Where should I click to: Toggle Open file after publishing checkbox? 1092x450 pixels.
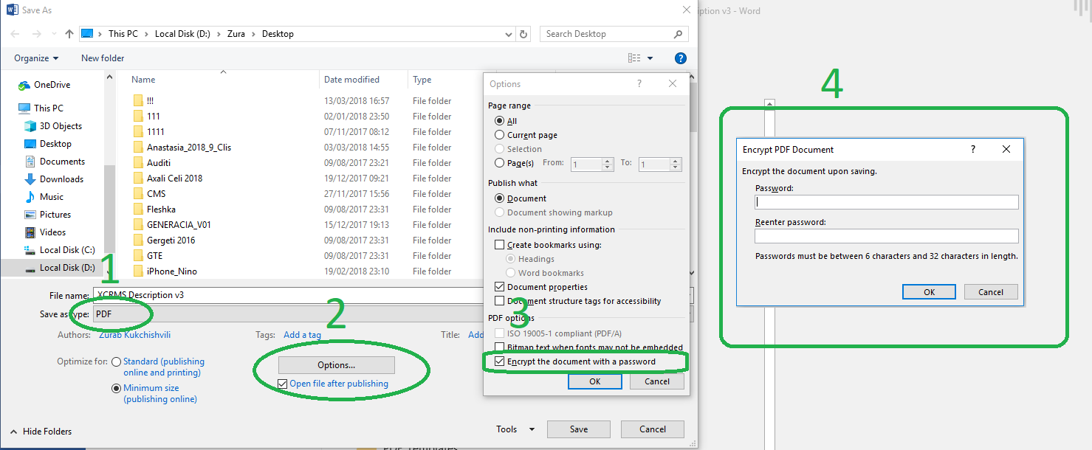(283, 384)
